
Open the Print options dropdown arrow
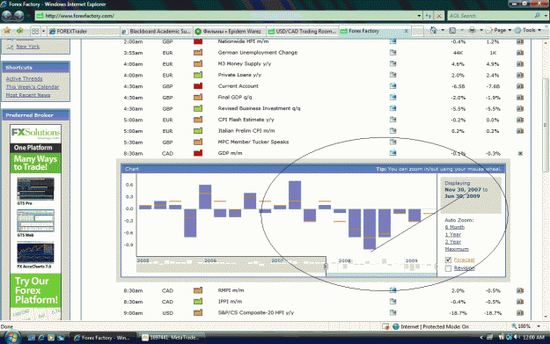tap(481, 31)
